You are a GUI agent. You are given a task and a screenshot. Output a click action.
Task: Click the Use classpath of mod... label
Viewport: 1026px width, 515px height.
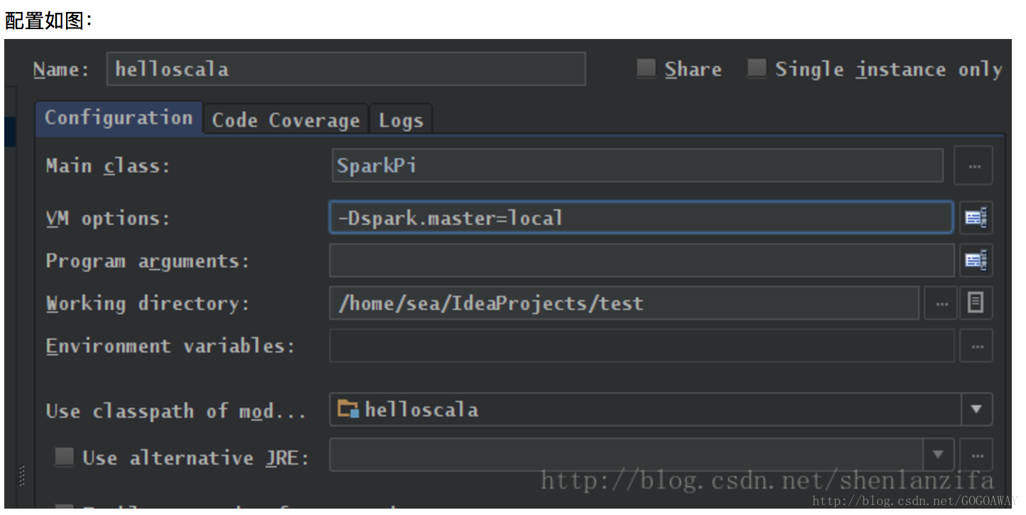click(x=176, y=411)
